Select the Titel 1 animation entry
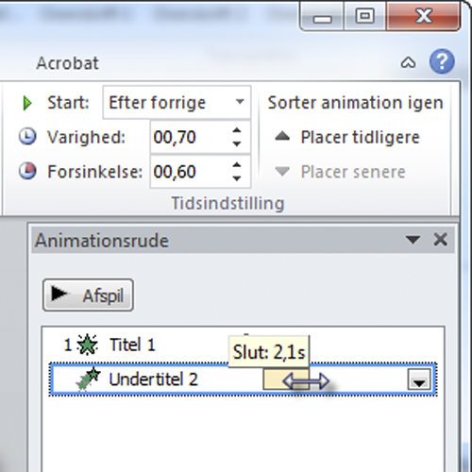Image resolution: width=472 pixels, height=472 pixels. tap(243, 345)
